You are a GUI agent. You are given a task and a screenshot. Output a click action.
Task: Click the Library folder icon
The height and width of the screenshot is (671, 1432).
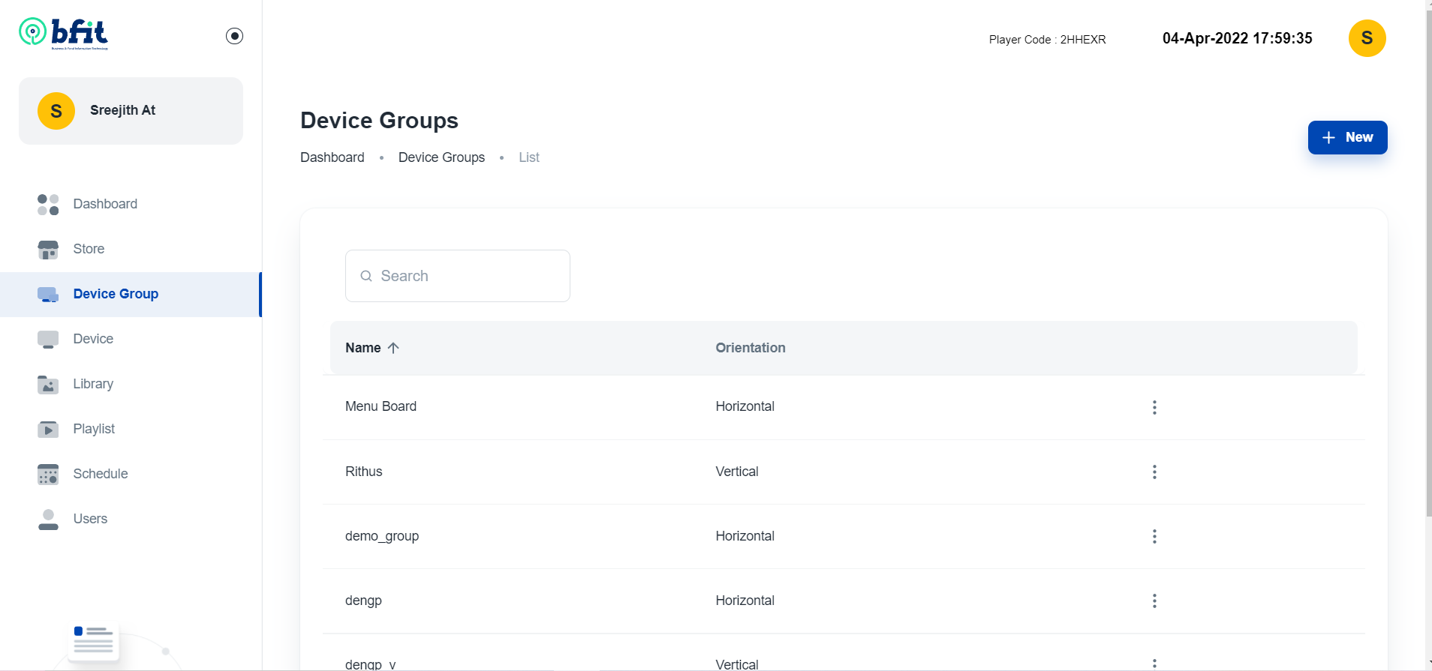48,384
